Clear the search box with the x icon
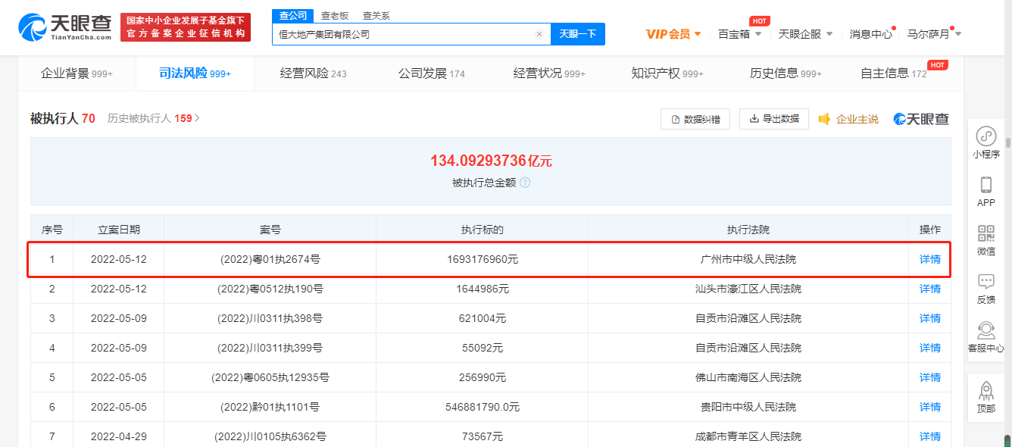Viewport: 1012px width, 447px height. (x=539, y=34)
